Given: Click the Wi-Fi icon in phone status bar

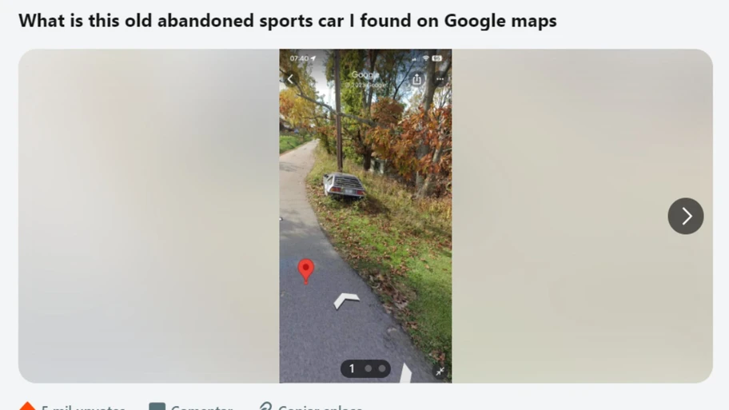Looking at the screenshot, I should tap(425, 58).
